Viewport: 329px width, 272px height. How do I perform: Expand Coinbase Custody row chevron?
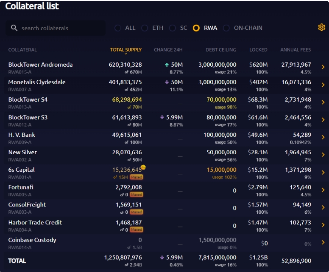coord(323,242)
